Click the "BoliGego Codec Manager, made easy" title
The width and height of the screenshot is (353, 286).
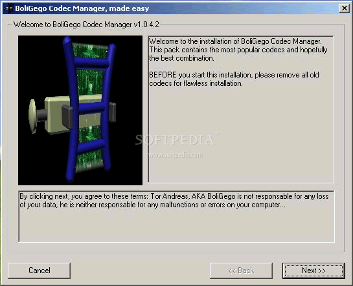pyautogui.click(x=82, y=8)
